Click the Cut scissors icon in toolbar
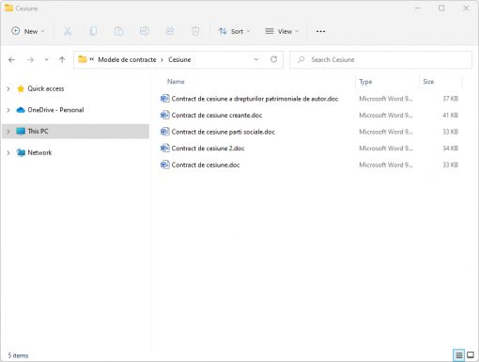Viewport: 479px width, 362px height. point(68,31)
